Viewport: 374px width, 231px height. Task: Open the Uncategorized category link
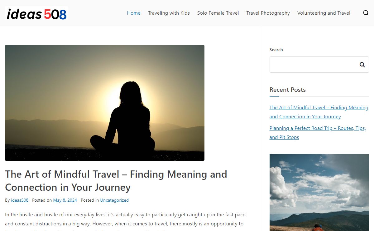[114, 200]
